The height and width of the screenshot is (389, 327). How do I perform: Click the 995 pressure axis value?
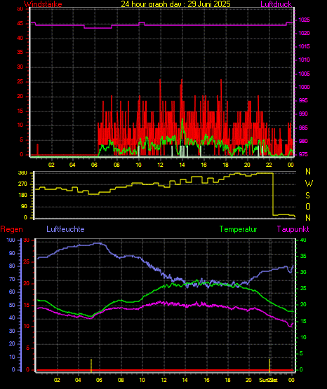coord(303,101)
